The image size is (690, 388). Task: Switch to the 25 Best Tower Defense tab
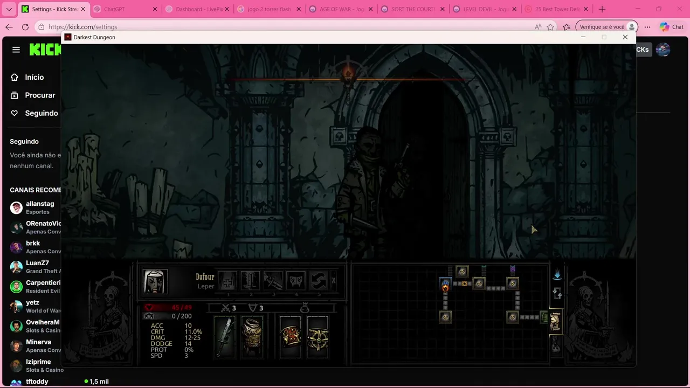556,9
